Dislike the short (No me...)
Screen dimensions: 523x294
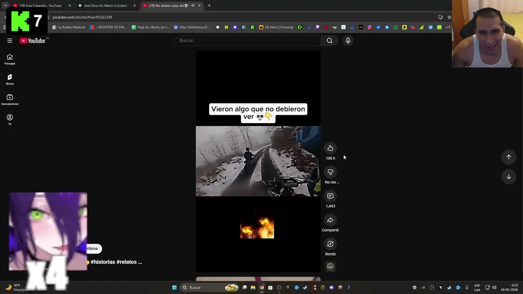point(330,172)
